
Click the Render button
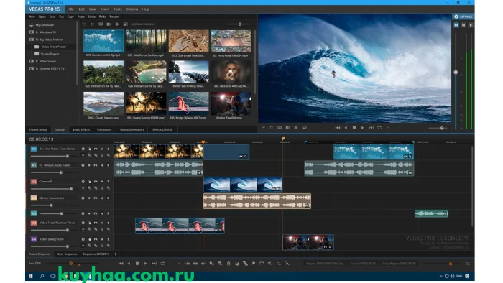(x=114, y=17)
